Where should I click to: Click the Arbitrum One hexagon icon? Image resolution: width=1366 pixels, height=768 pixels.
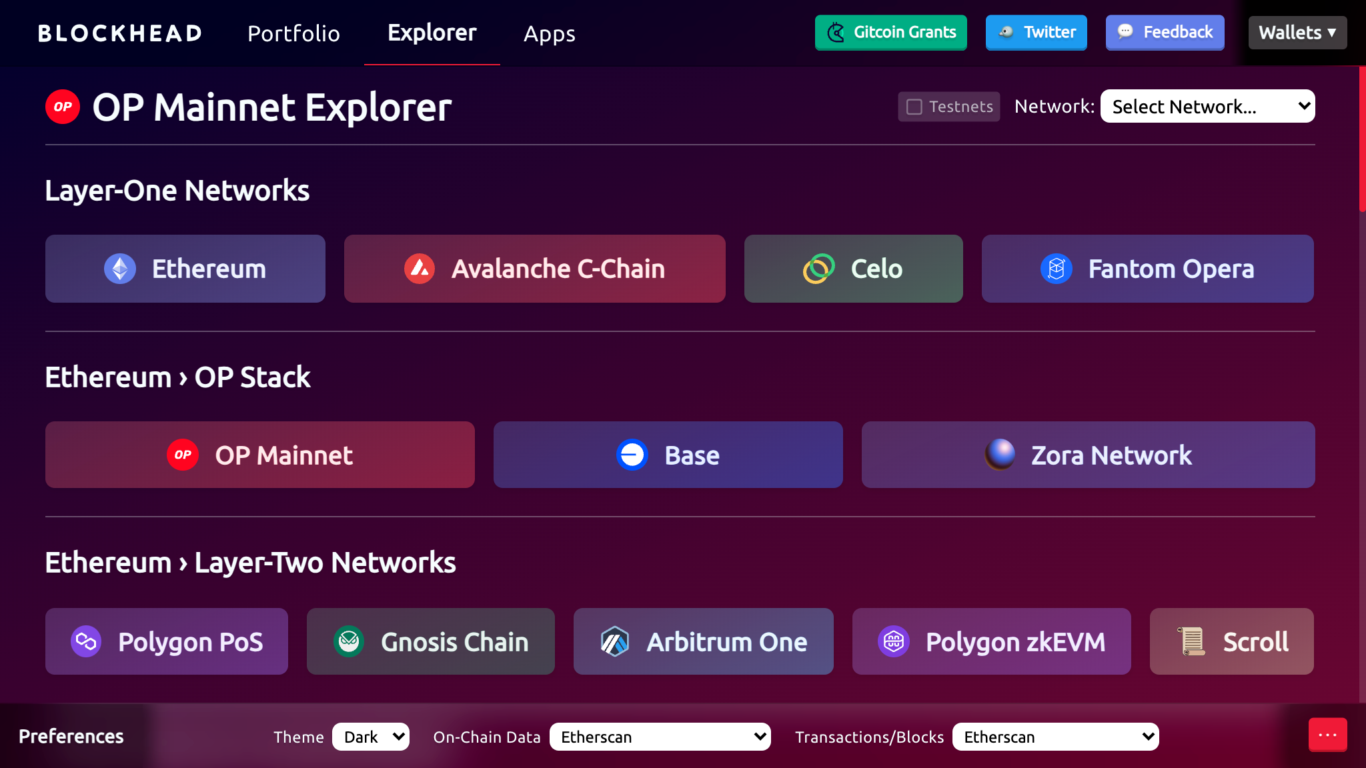[614, 641]
